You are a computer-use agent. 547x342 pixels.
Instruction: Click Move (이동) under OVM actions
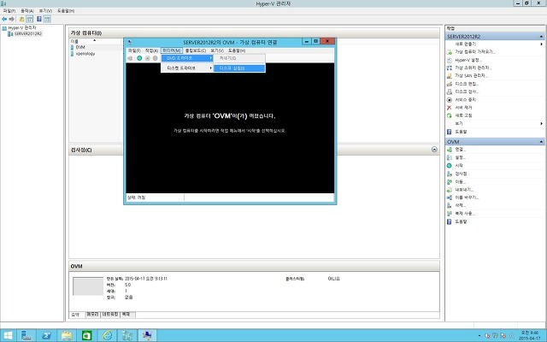460,181
